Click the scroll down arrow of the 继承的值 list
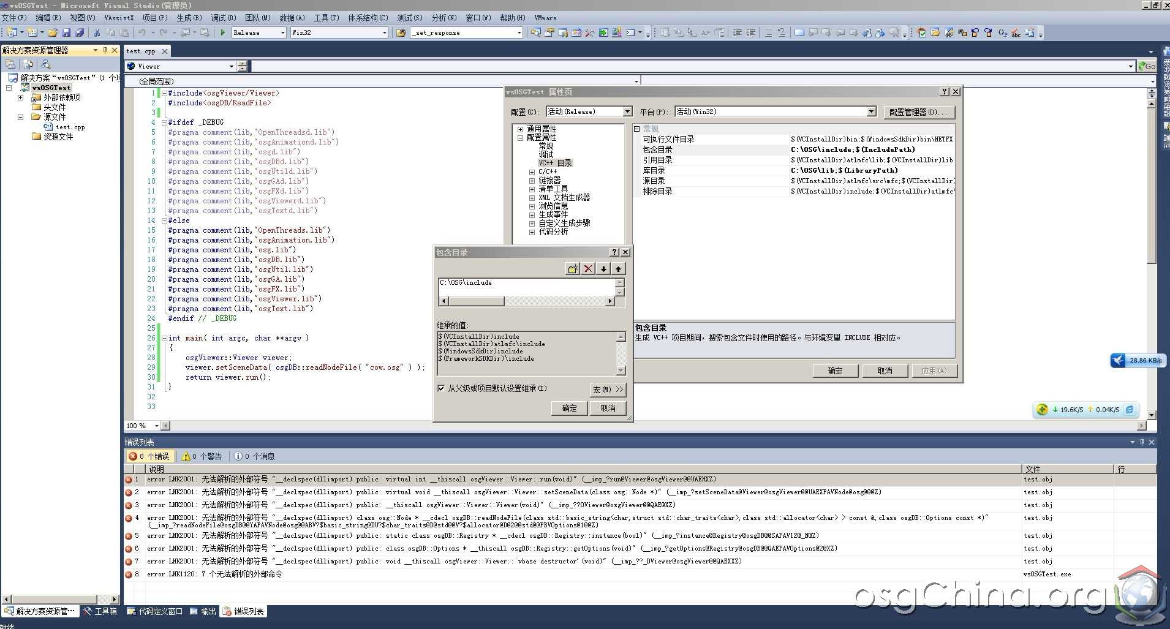Screen dimensions: 1170x629 point(621,371)
